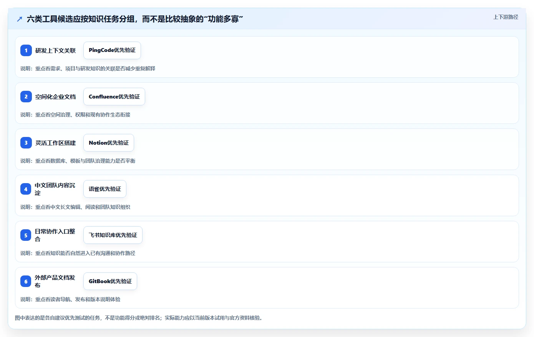Click the 研发上下文关联 title
The image size is (534, 337).
[56, 50]
